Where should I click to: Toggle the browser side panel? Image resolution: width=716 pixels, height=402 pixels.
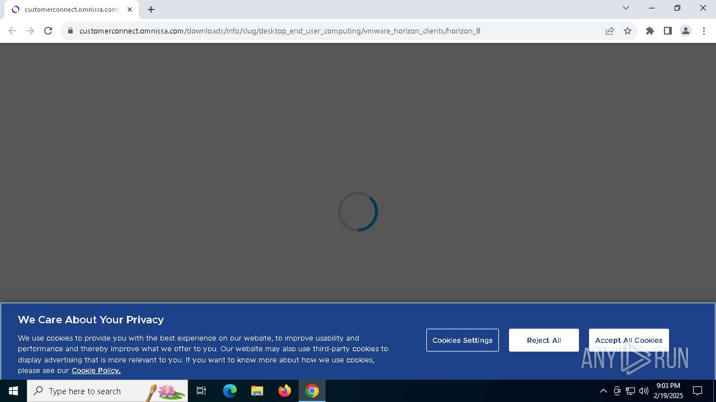(668, 31)
